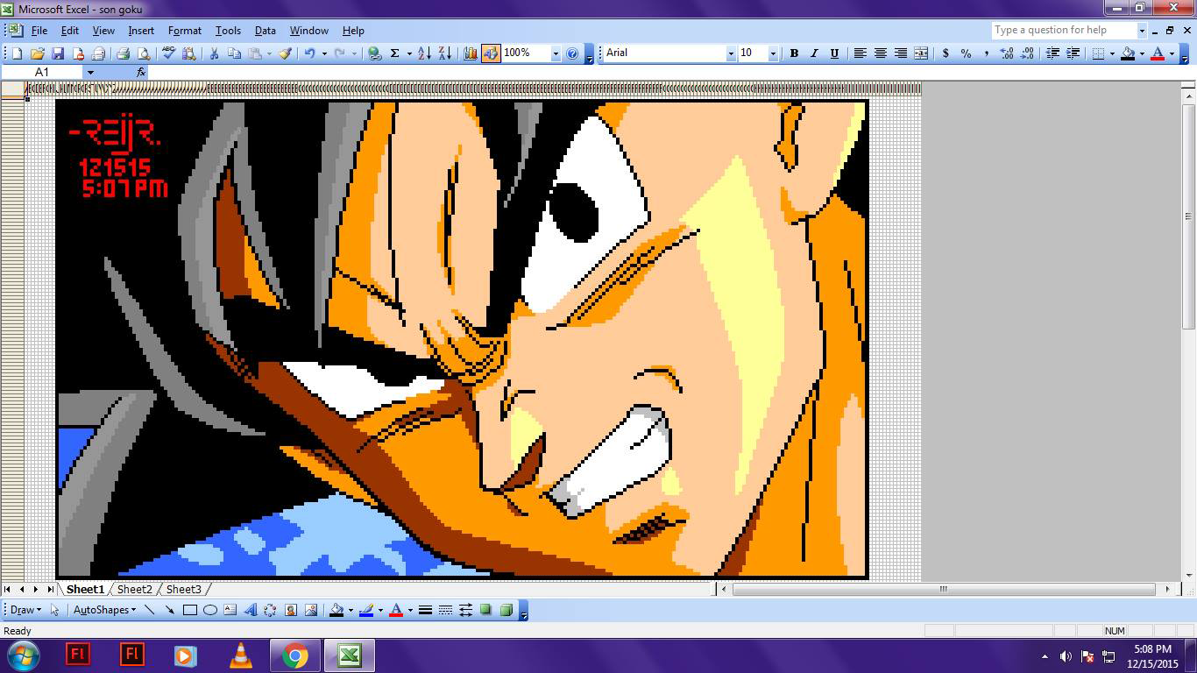Open the AutoShapes menu
Screen dimensions: 1197x673
coord(103,610)
